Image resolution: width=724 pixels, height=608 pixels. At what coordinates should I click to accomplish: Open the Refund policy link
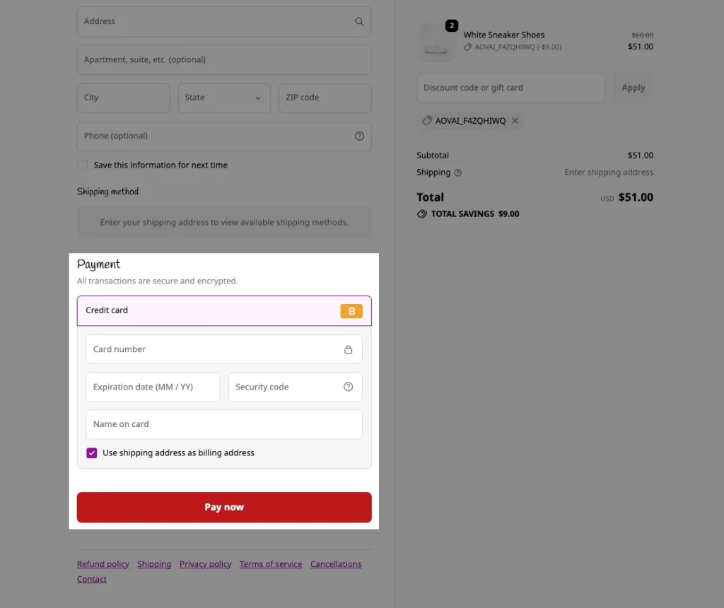click(x=103, y=564)
